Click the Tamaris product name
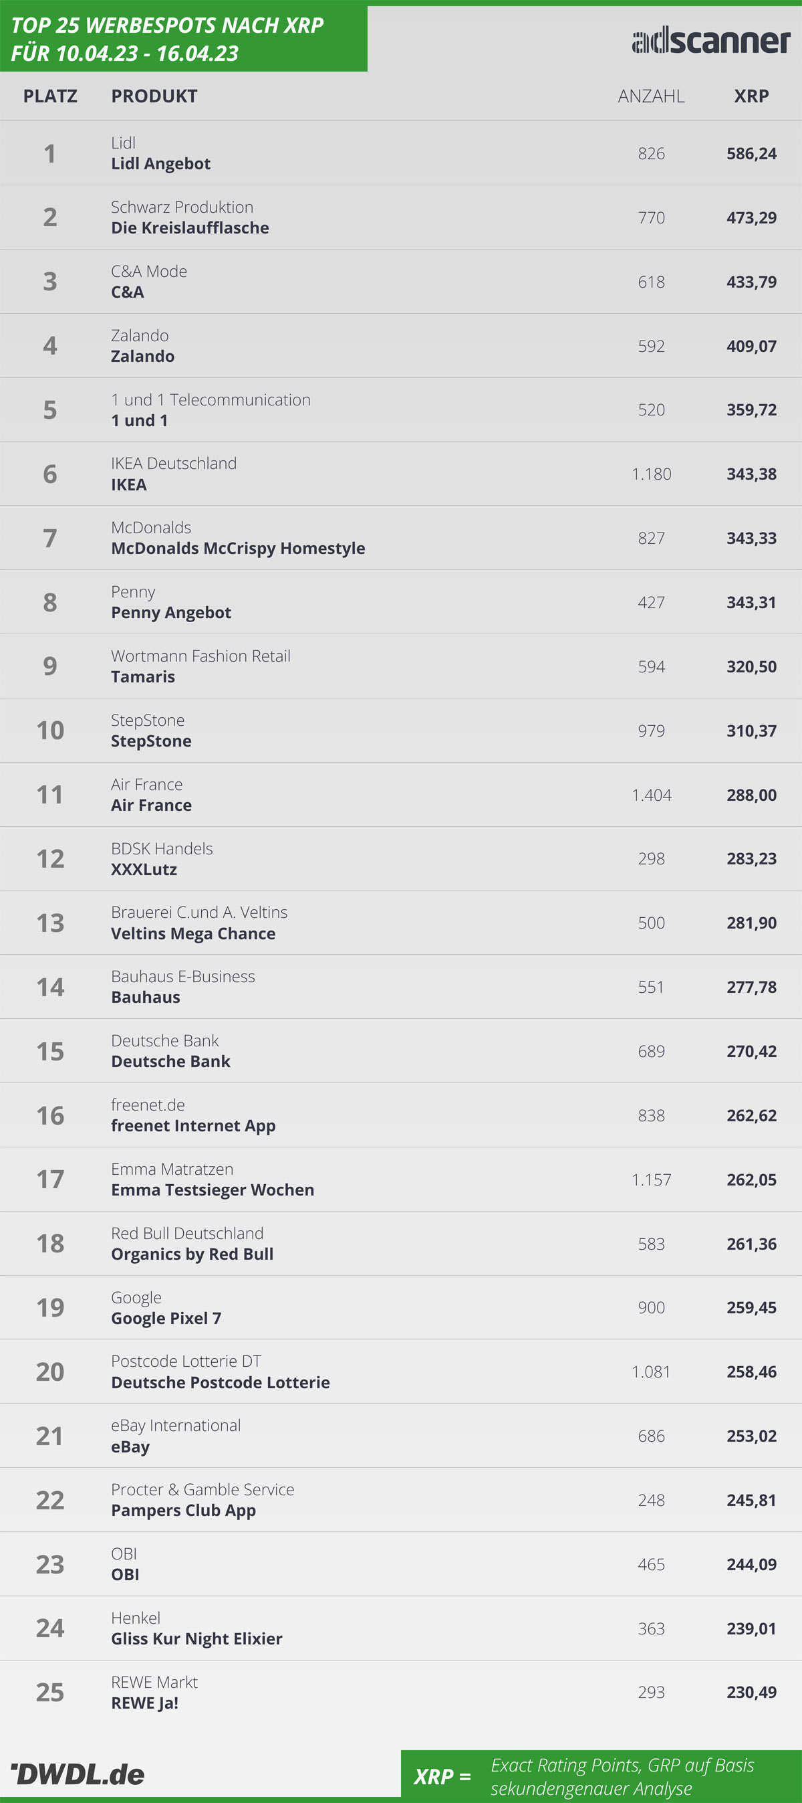This screenshot has height=1803, width=802. [x=143, y=677]
